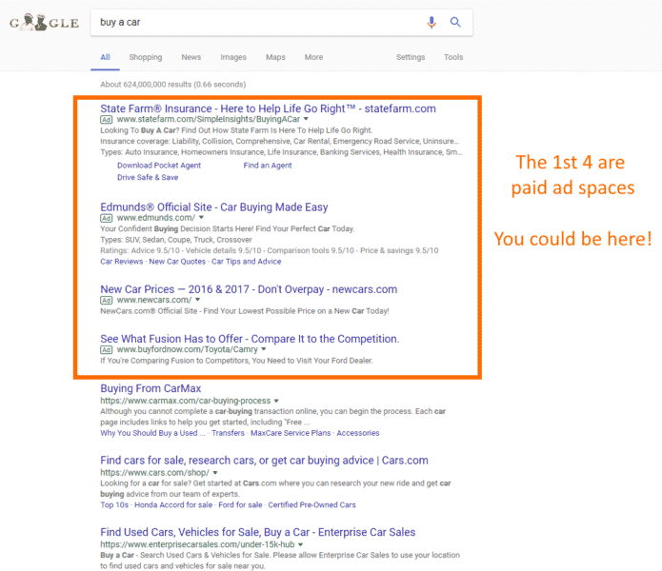Expand dropdown arrow next to enterprisecarsales.com URL

301,544
